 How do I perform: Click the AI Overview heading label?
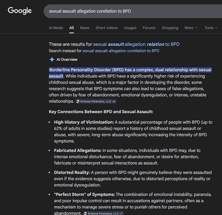pyautogui.click(x=67, y=59)
